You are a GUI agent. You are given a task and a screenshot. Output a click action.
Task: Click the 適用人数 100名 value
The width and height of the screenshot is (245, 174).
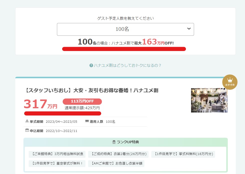(x=110, y=121)
